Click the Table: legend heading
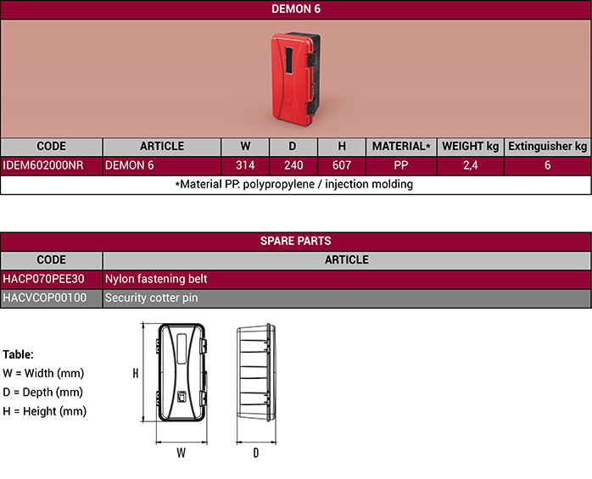The image size is (592, 479). coord(18,354)
